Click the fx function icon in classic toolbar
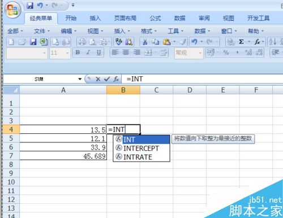Viewport: 283px width, 218px height. click(x=257, y=42)
